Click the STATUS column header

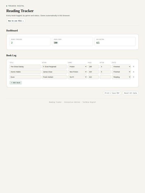[x=114, y=63]
